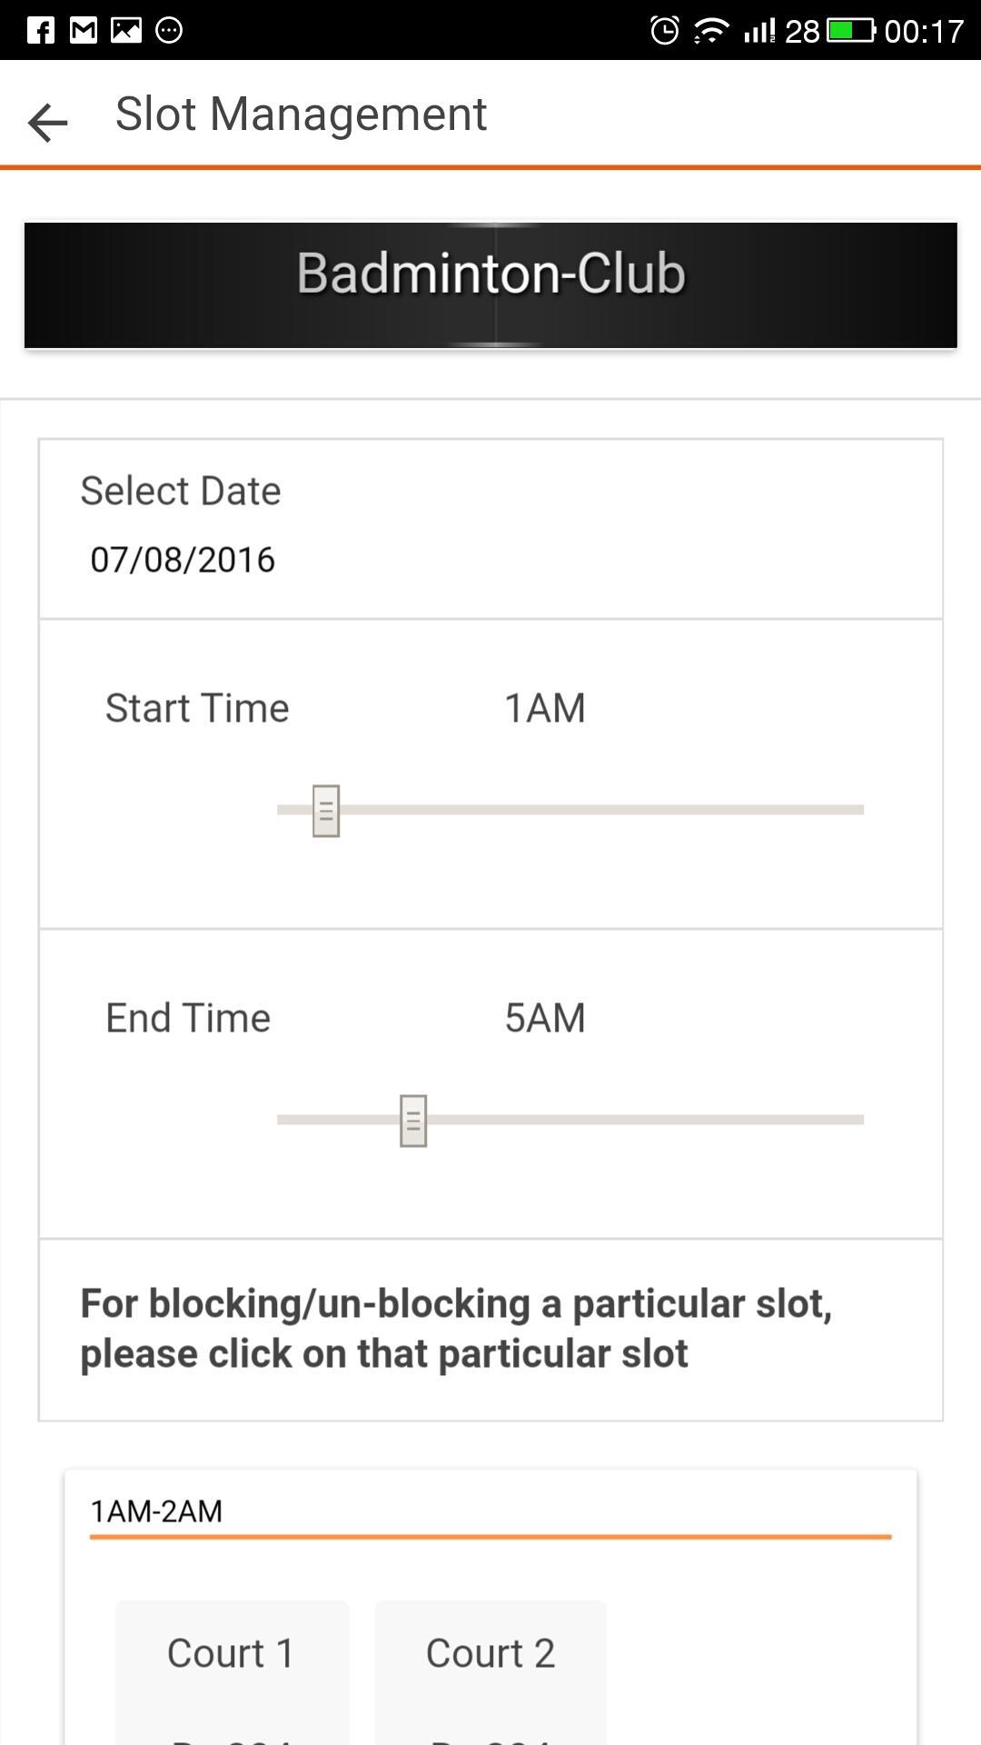Click the Start Time slider handle

326,811
